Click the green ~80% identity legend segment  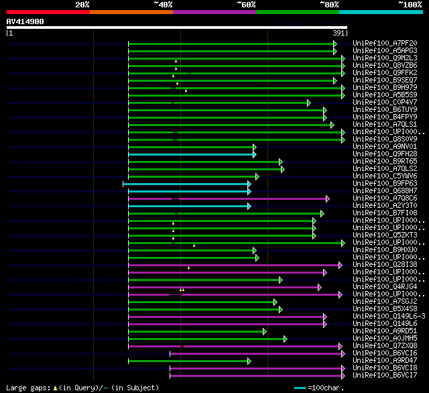click(298, 12)
